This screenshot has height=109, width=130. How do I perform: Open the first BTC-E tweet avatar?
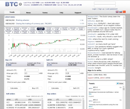[x=91, y=89]
